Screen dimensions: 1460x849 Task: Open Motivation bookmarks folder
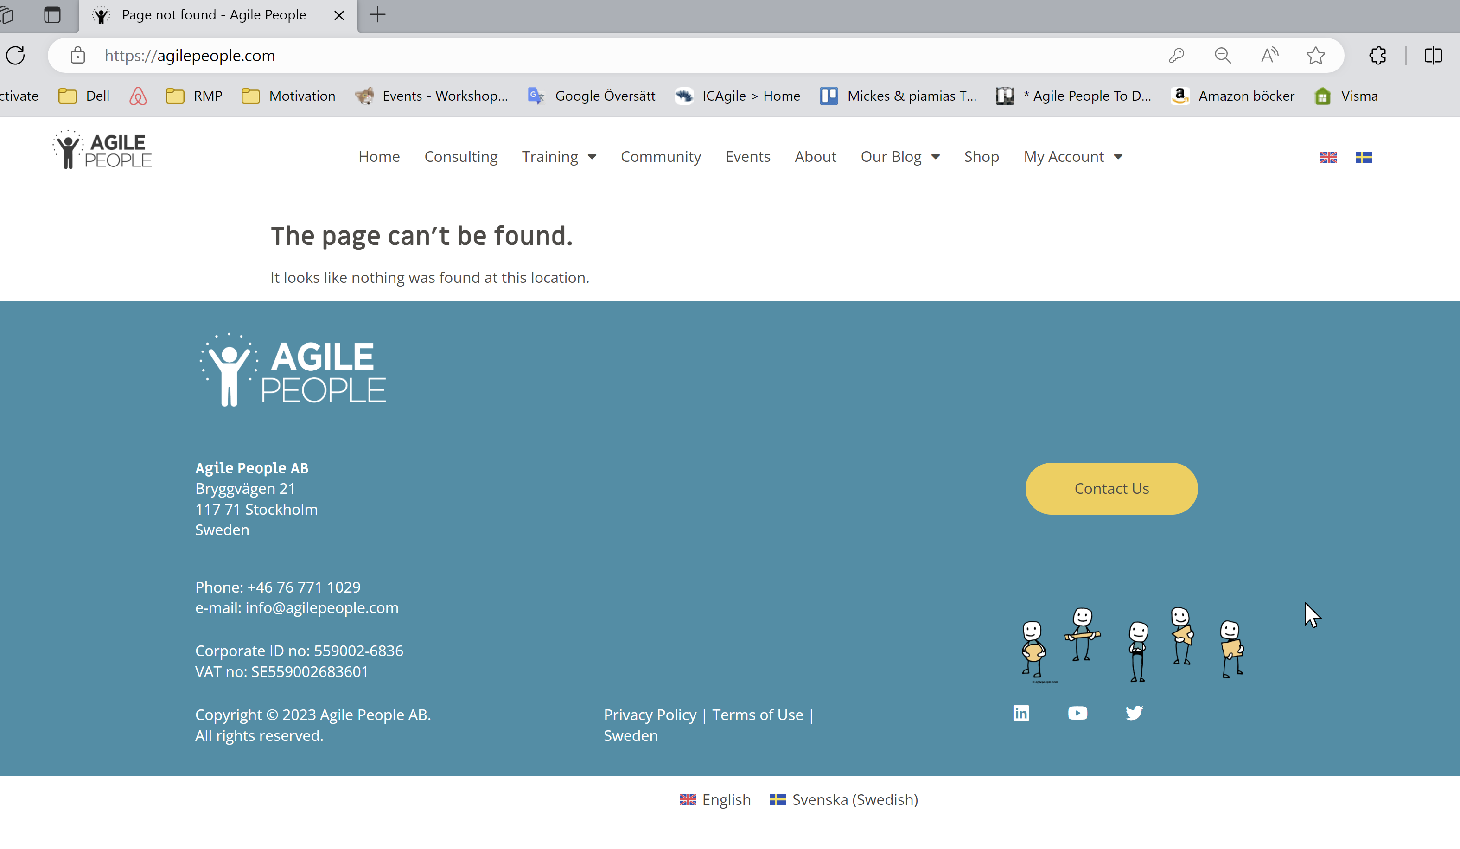click(x=288, y=96)
